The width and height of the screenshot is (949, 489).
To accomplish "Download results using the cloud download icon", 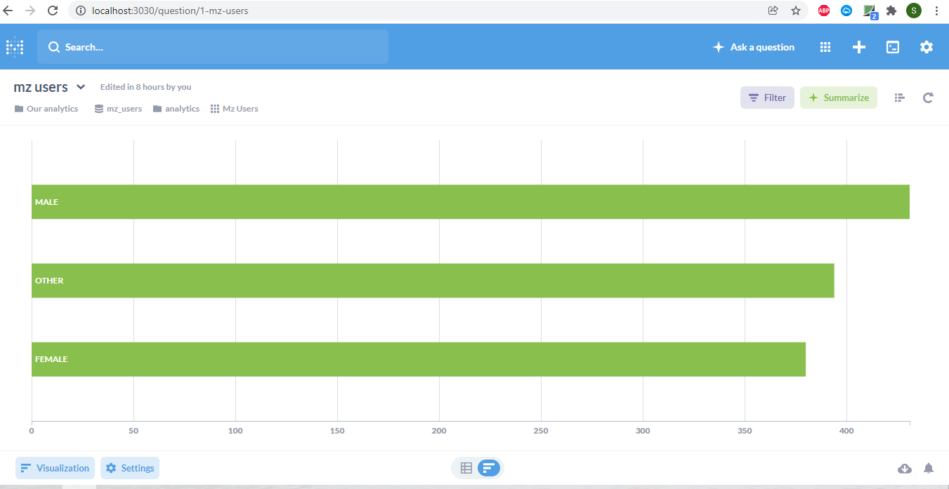I will tap(905, 468).
